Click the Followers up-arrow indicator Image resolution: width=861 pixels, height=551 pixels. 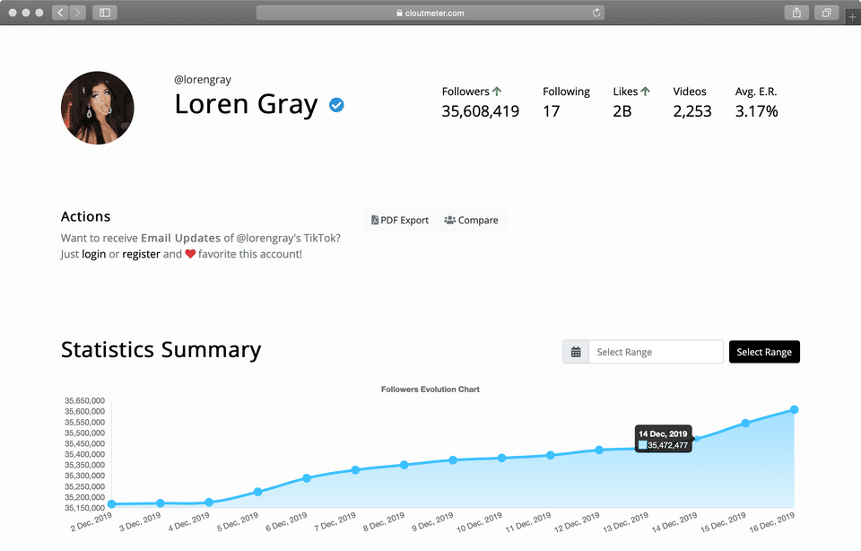(x=497, y=92)
